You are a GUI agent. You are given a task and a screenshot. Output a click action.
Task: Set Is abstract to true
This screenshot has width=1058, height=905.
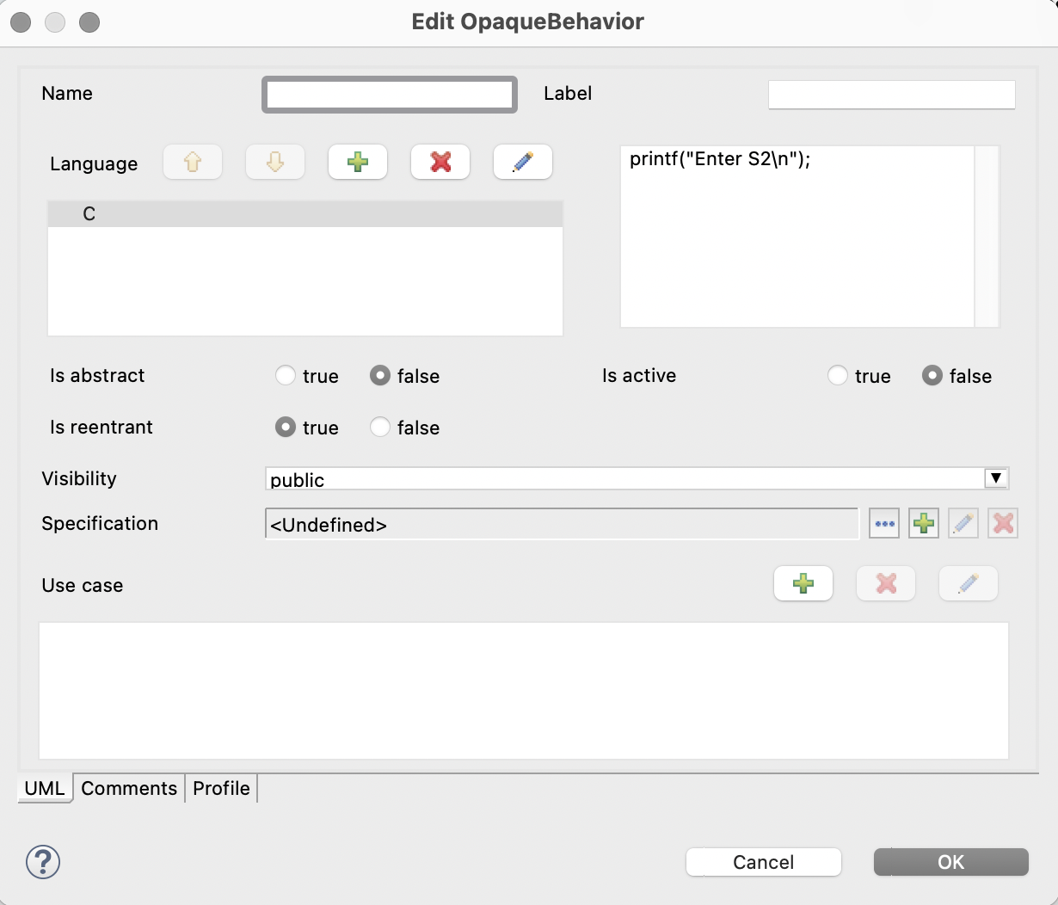286,376
